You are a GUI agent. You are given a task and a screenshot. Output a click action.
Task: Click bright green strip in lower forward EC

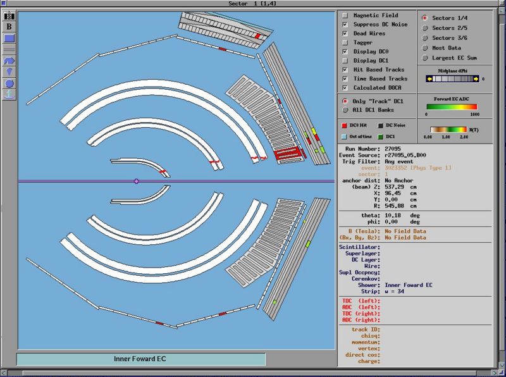(308, 244)
